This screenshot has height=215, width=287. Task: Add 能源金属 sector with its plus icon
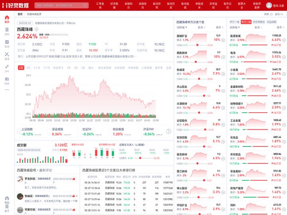tap(284, 40)
